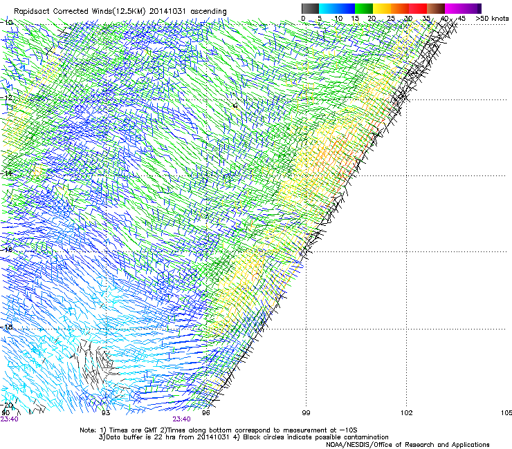The width and height of the screenshot is (512, 449).
Task: Click the brown 35-40 knots legend segment
Action: click(436, 8)
